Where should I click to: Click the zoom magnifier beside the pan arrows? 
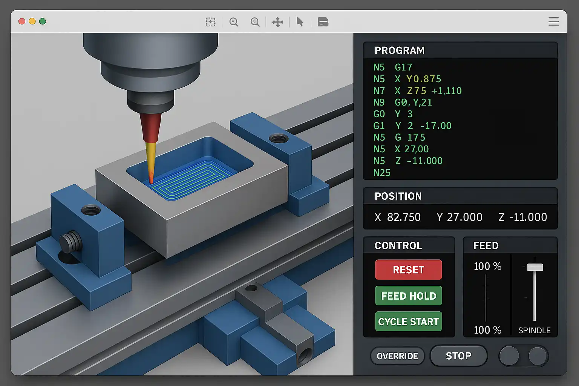[255, 22]
